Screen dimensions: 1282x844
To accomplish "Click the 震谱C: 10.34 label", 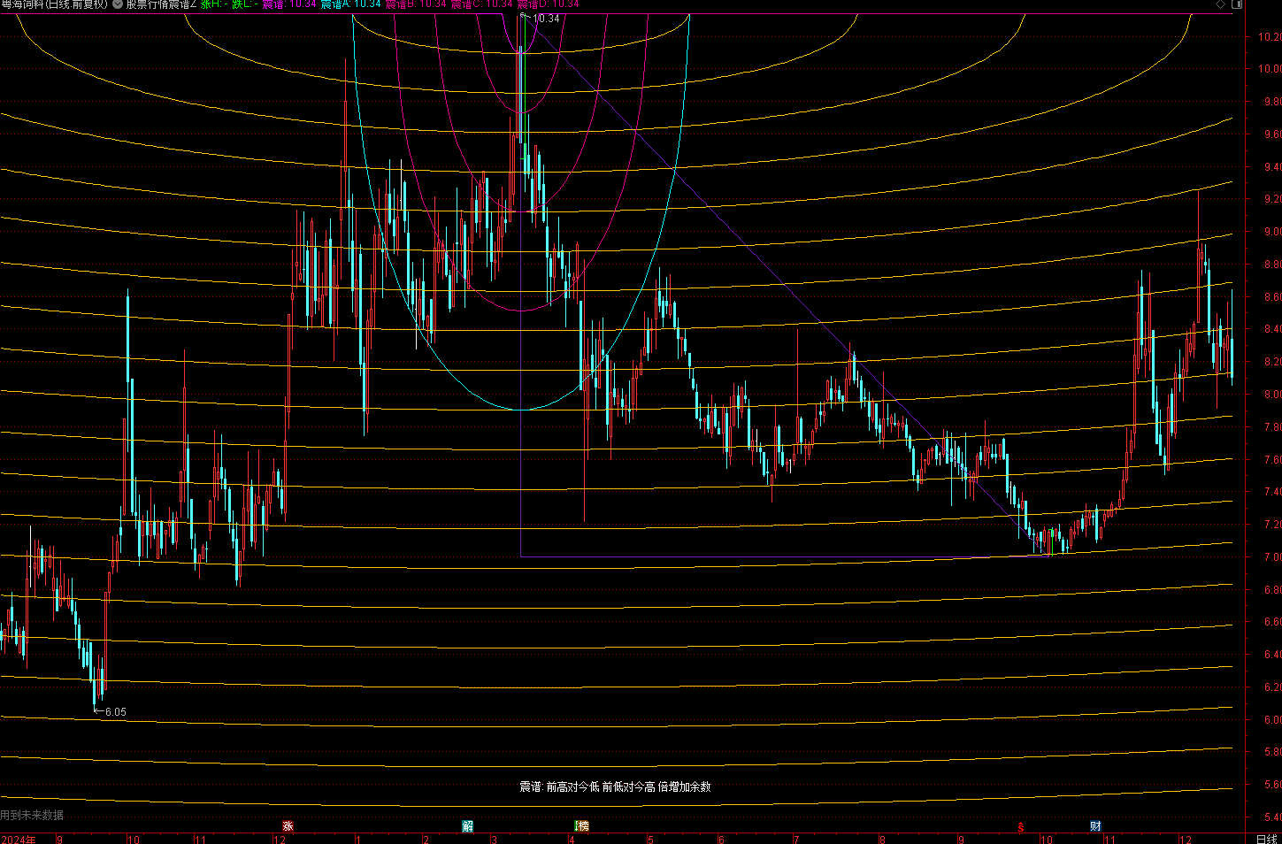I will coord(481,4).
